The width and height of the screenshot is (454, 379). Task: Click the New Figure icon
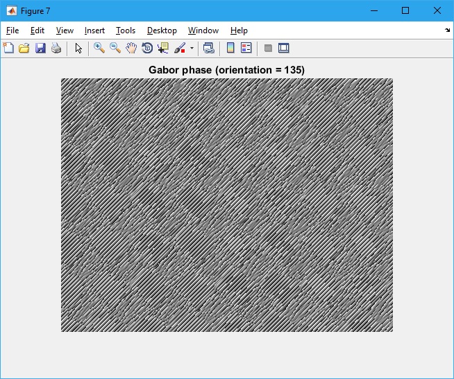point(8,48)
